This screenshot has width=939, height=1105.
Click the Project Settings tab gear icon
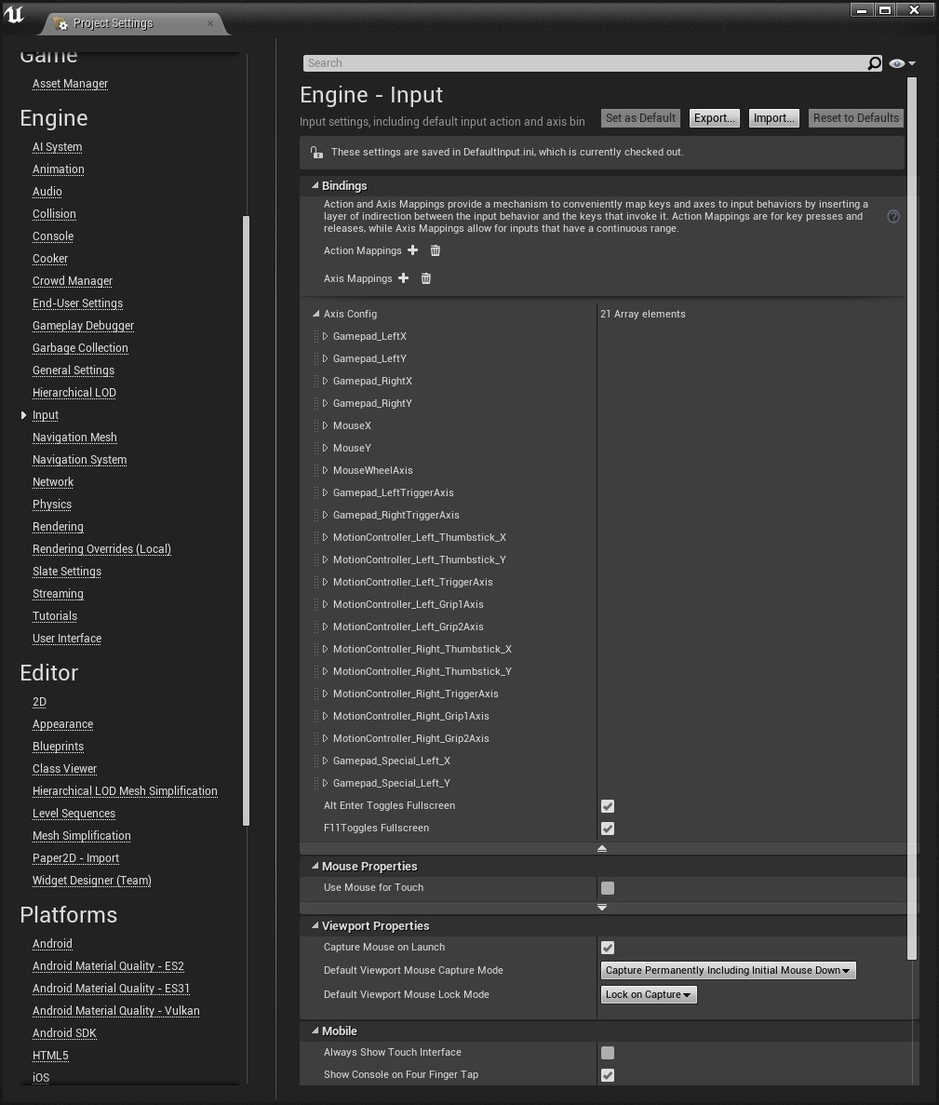pos(61,23)
